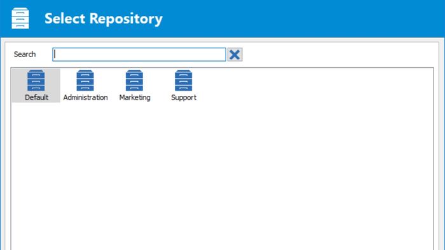The height and width of the screenshot is (250, 445).
Task: Click the Marketing label text
Action: [135, 98]
